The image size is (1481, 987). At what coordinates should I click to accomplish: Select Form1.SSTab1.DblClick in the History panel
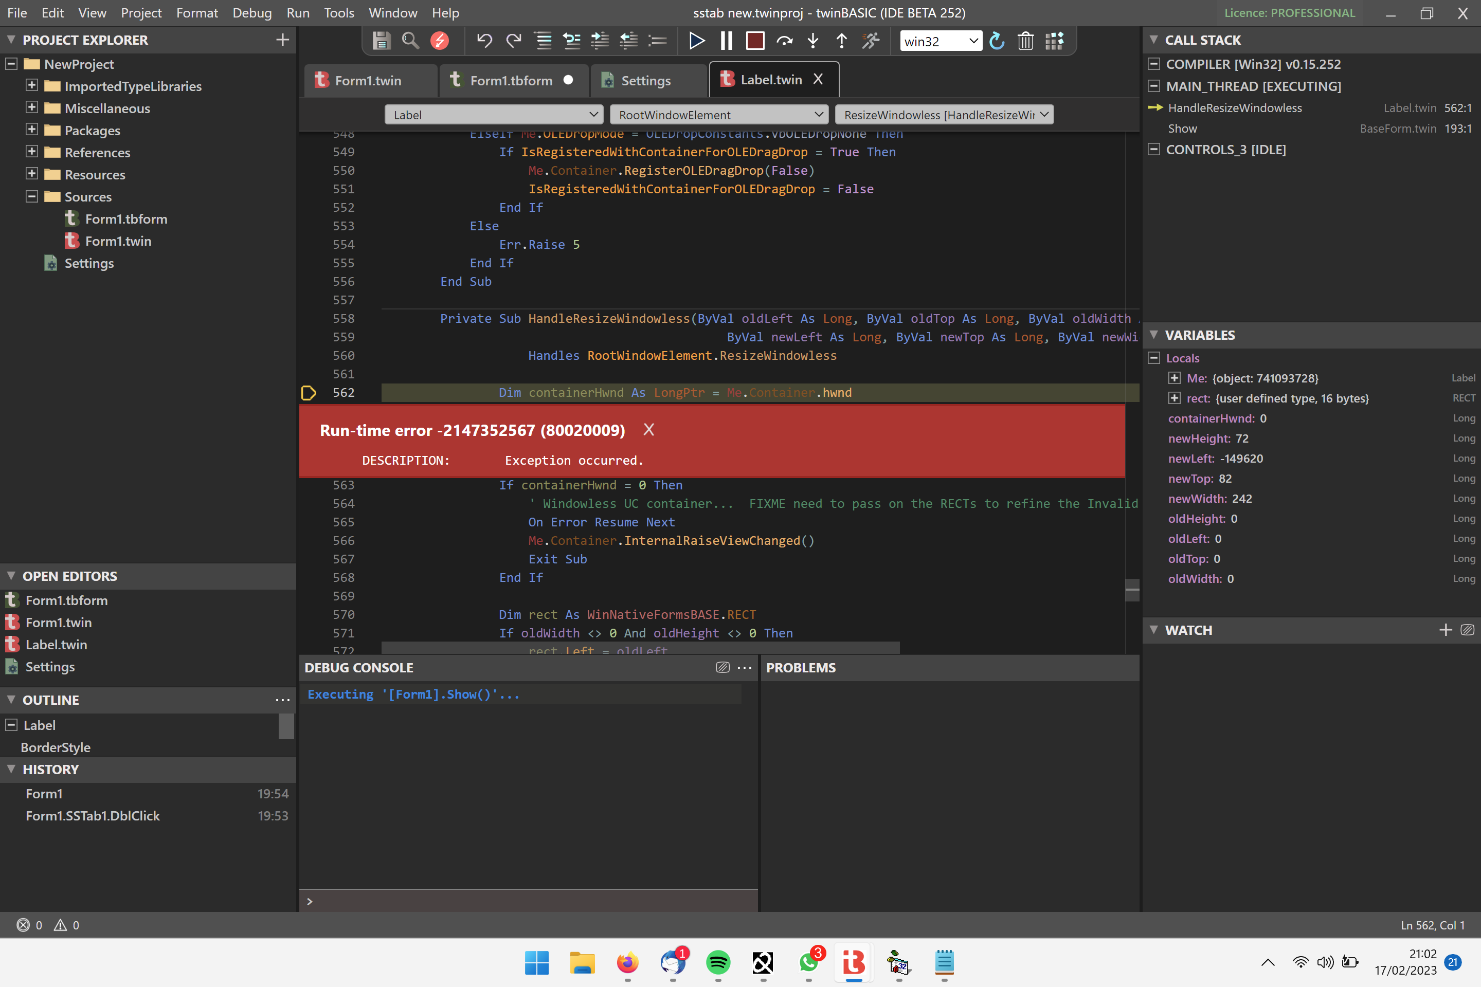click(x=92, y=815)
